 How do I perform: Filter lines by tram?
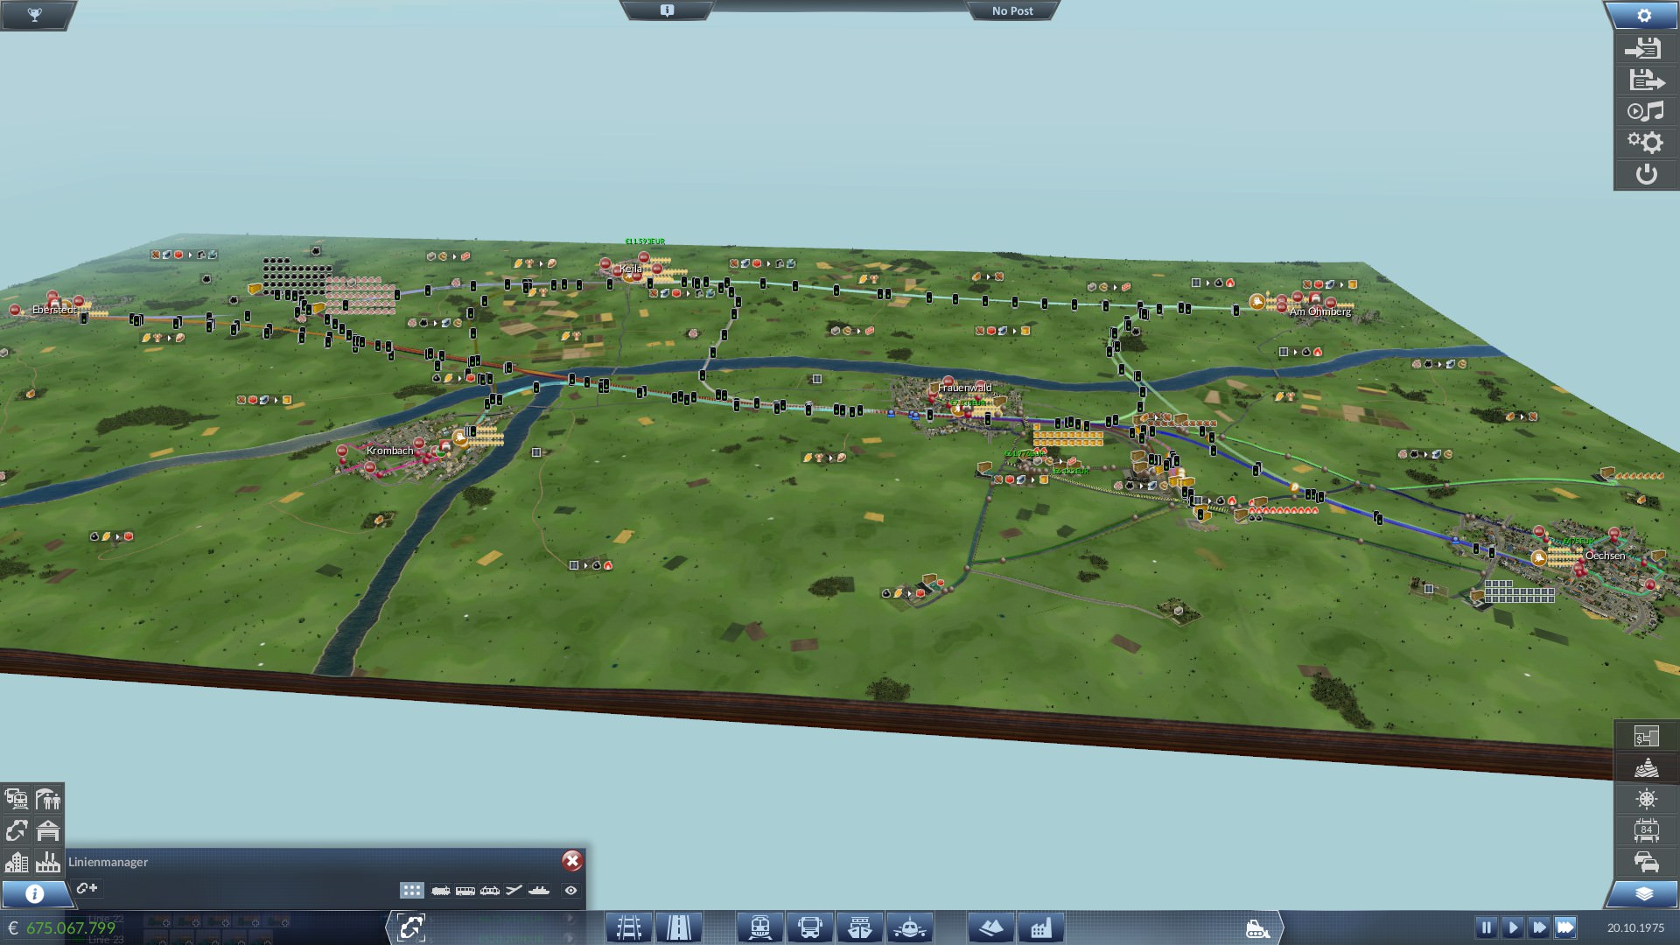click(490, 890)
